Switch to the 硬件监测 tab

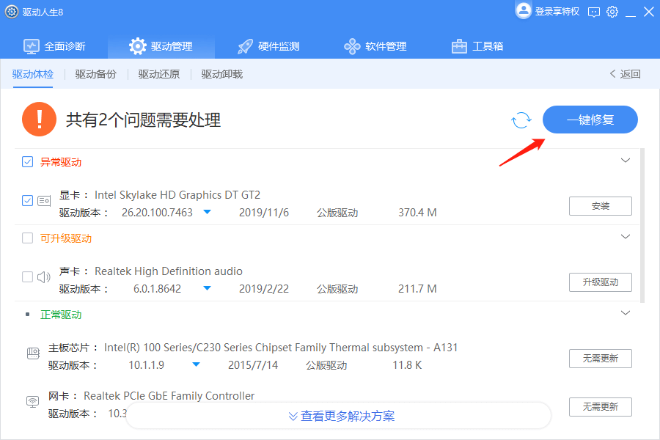[x=268, y=46]
